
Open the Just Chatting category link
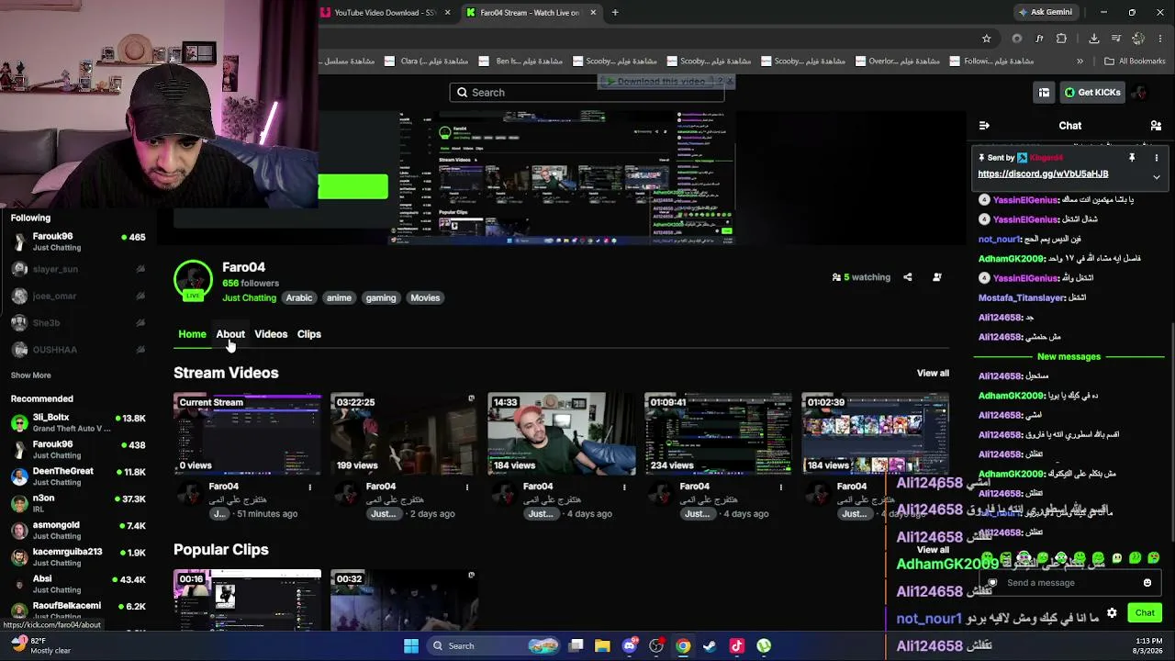[x=249, y=297]
